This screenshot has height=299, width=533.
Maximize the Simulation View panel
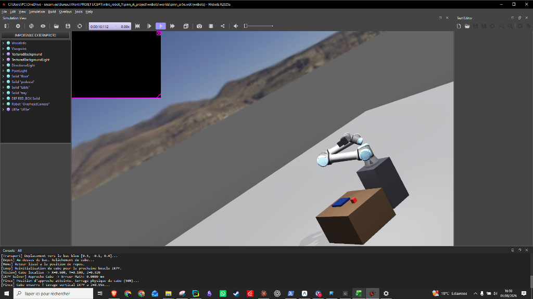point(440,18)
